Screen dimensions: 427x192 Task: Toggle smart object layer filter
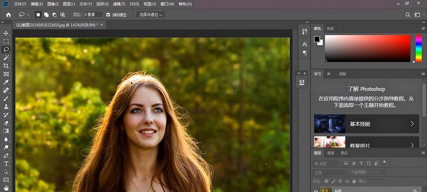point(376,163)
